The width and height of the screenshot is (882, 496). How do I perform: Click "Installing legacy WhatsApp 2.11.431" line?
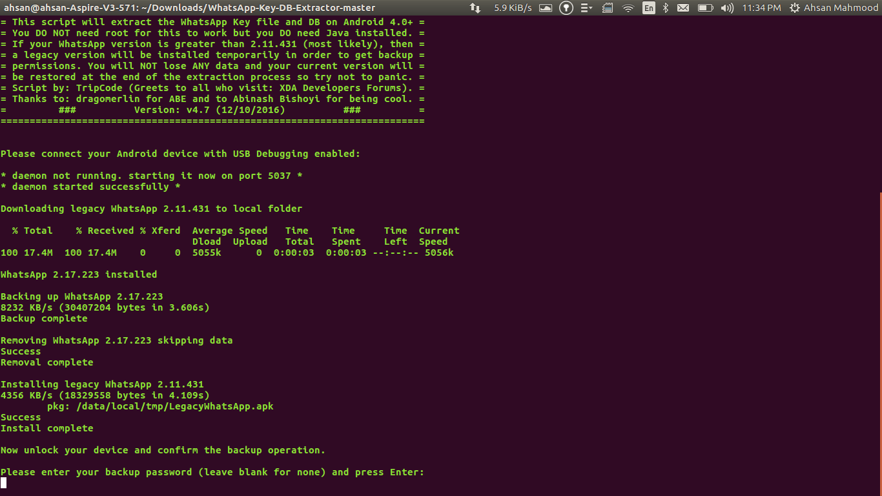click(102, 384)
